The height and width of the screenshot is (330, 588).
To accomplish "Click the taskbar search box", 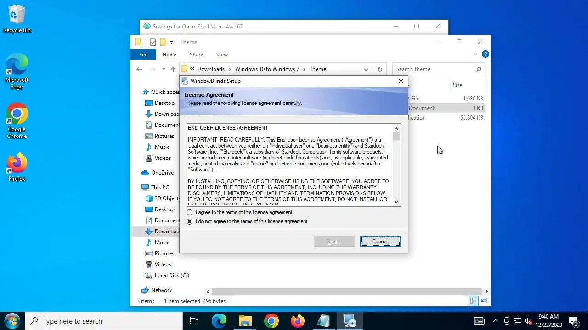I will (x=104, y=321).
